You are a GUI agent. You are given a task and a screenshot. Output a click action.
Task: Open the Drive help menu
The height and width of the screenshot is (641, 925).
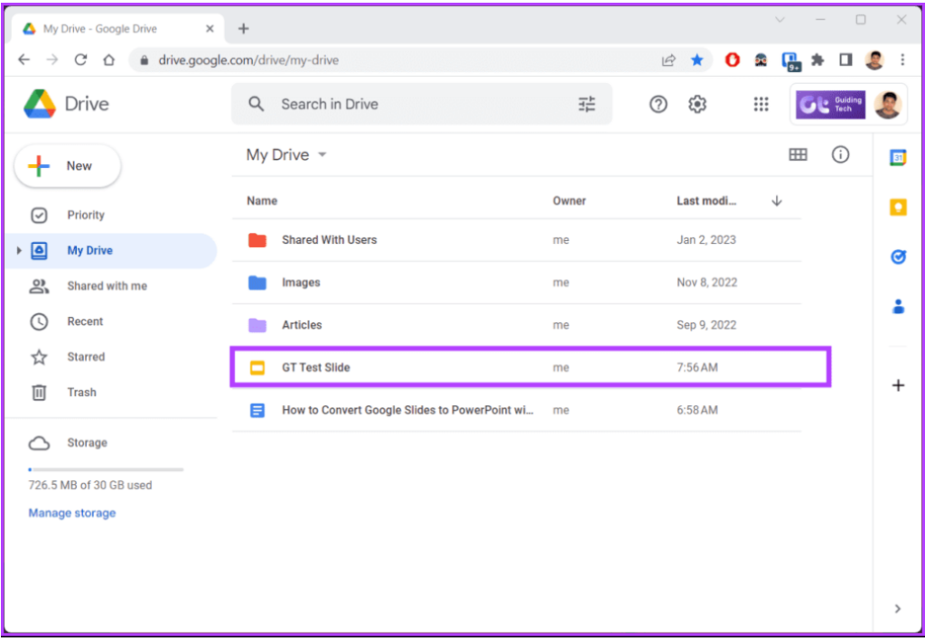pos(658,104)
